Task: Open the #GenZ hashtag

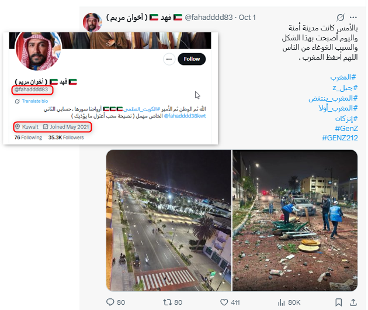Action: pyautogui.click(x=346, y=128)
